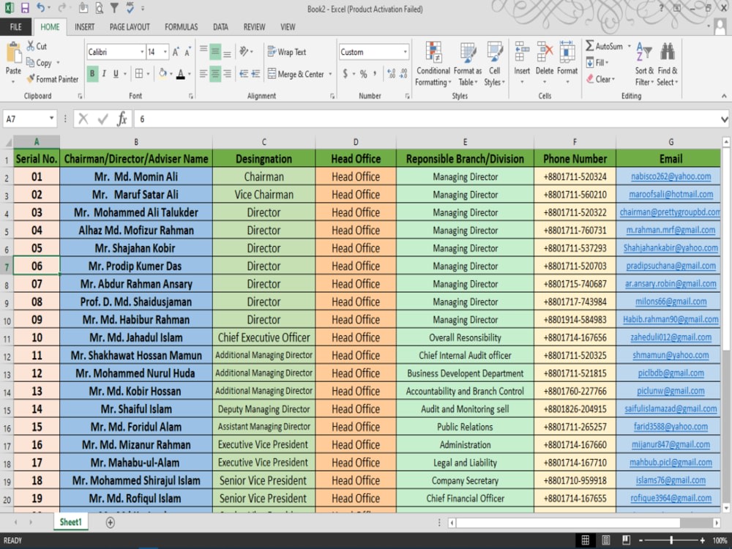Click the Decrease Indent icon
The height and width of the screenshot is (549, 732).
tap(243, 73)
